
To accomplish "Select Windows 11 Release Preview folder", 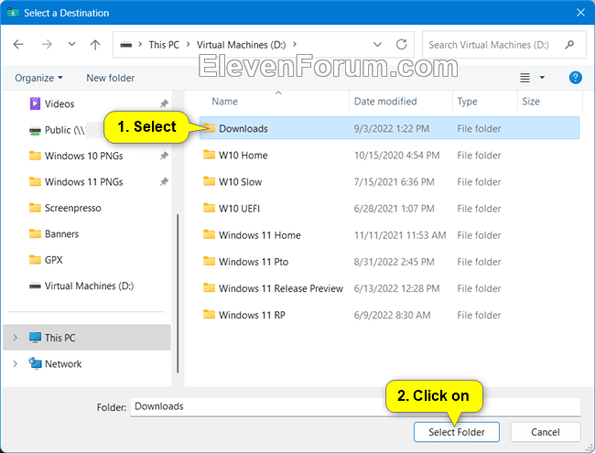I will (x=281, y=288).
